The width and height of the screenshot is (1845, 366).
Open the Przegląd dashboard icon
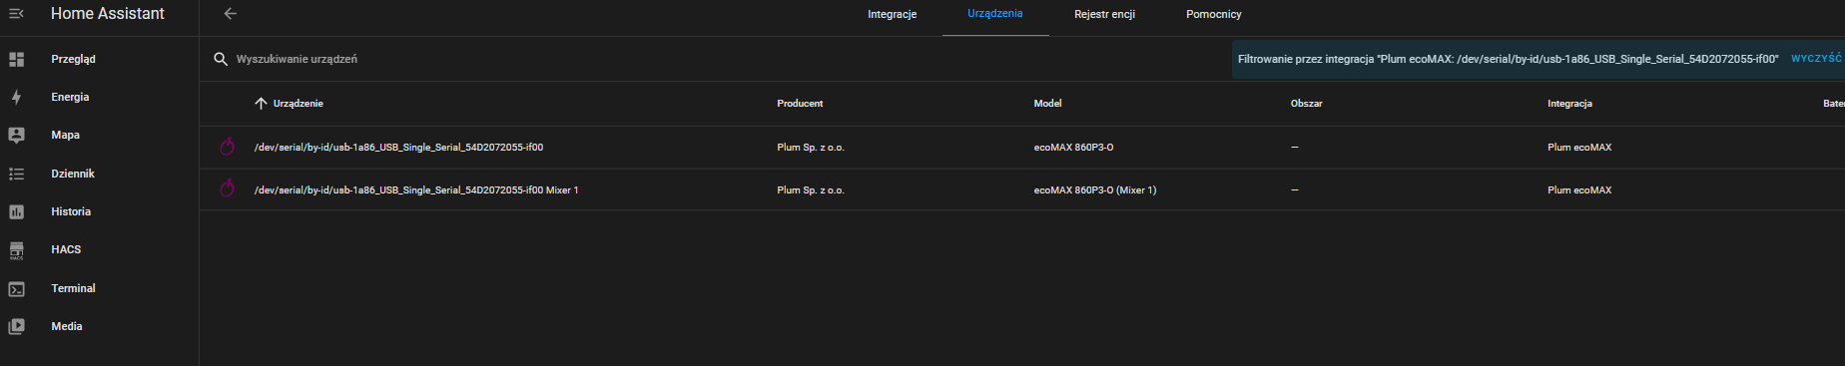point(16,59)
